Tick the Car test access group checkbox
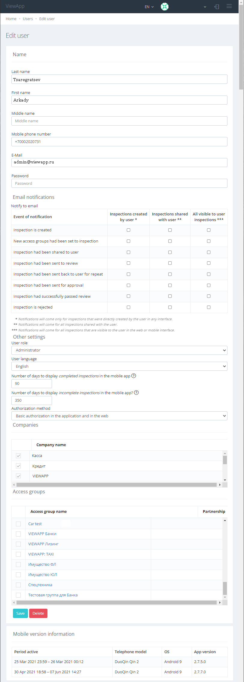The height and width of the screenshot is (682, 244). pos(18,524)
